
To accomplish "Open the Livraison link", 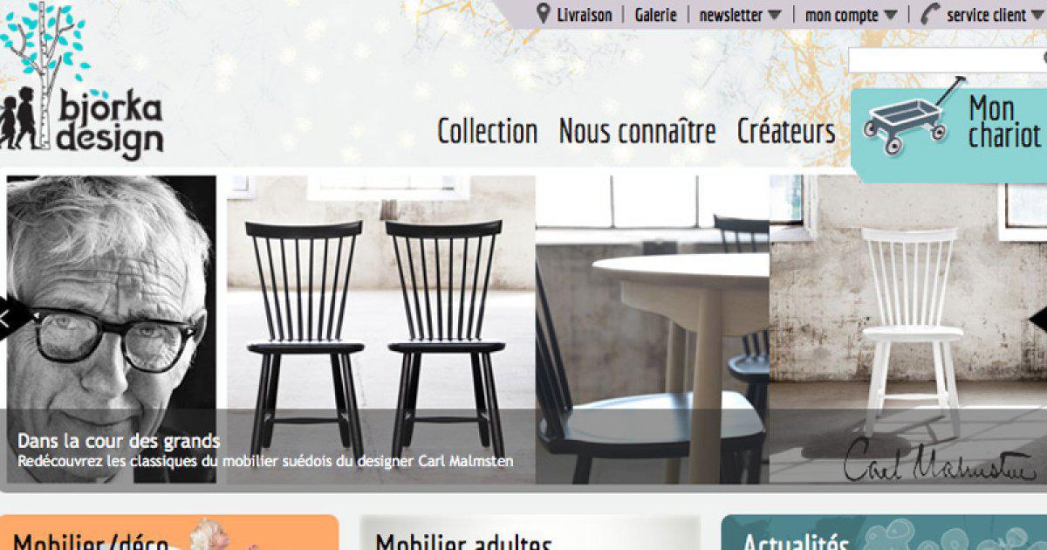I will point(585,15).
